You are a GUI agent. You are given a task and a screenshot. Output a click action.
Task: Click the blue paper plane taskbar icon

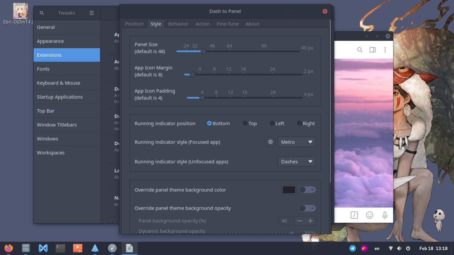[x=95, y=248]
